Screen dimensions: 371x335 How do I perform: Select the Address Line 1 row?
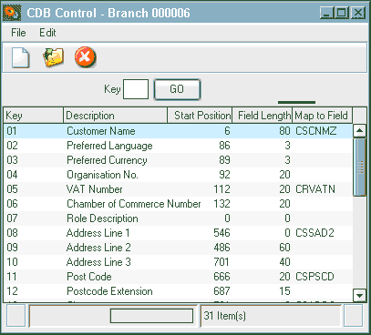[178, 233]
